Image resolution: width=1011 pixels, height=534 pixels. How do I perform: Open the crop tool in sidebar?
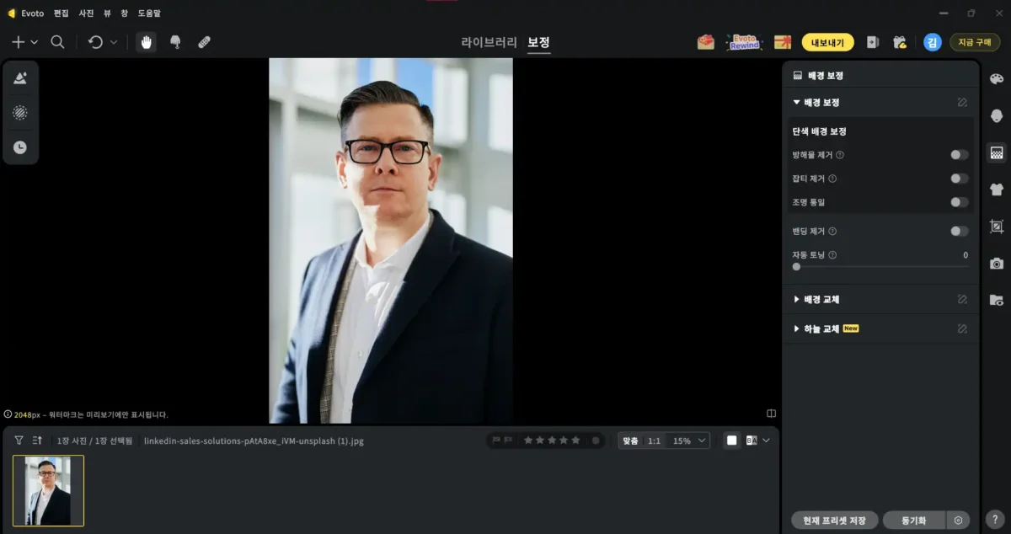(997, 227)
